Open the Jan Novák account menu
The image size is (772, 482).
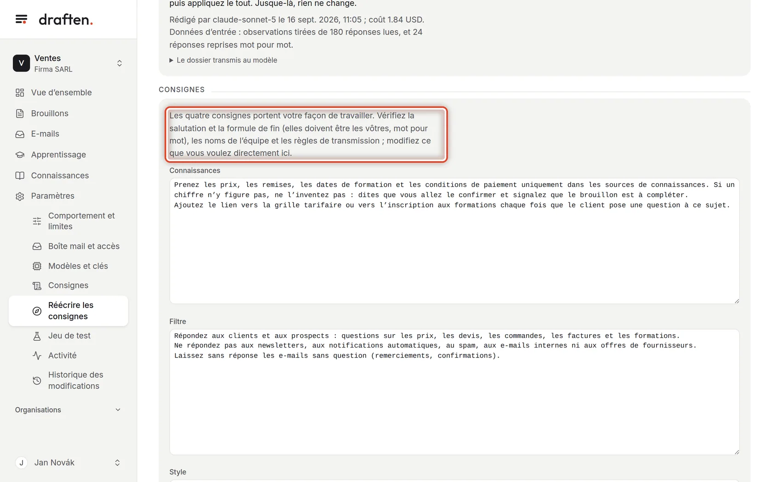point(68,463)
